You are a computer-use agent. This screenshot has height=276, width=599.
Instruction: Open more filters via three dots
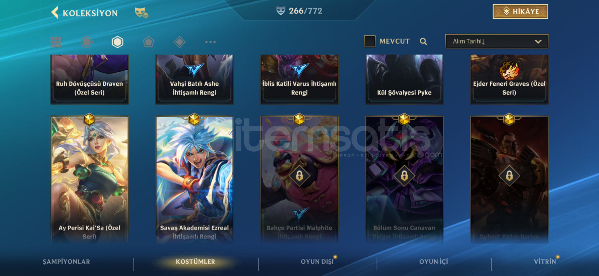point(210,42)
